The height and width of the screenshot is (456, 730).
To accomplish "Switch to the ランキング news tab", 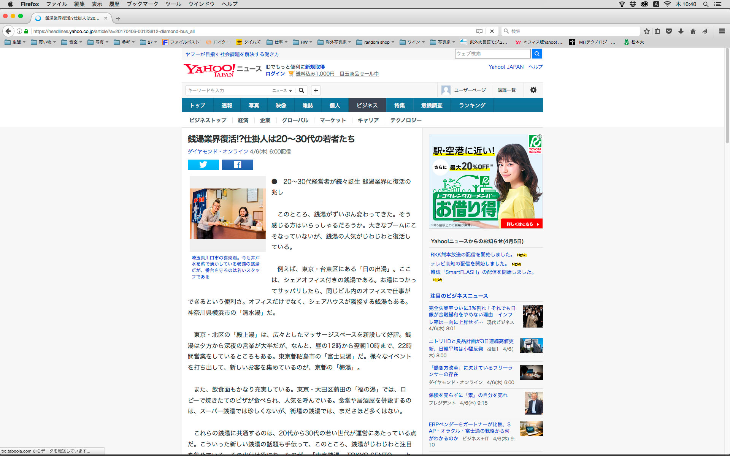I will pos(472,105).
